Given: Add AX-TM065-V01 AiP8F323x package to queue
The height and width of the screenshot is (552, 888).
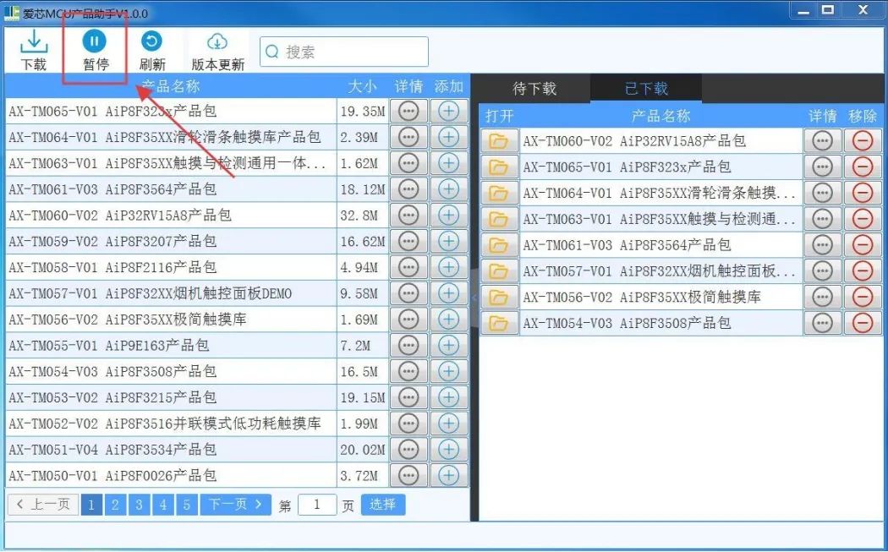Looking at the screenshot, I should [448, 111].
